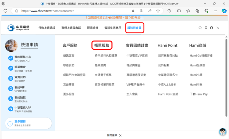Select the 服務與會員 menu tab
This screenshot has width=229, height=139.
click(x=134, y=28)
